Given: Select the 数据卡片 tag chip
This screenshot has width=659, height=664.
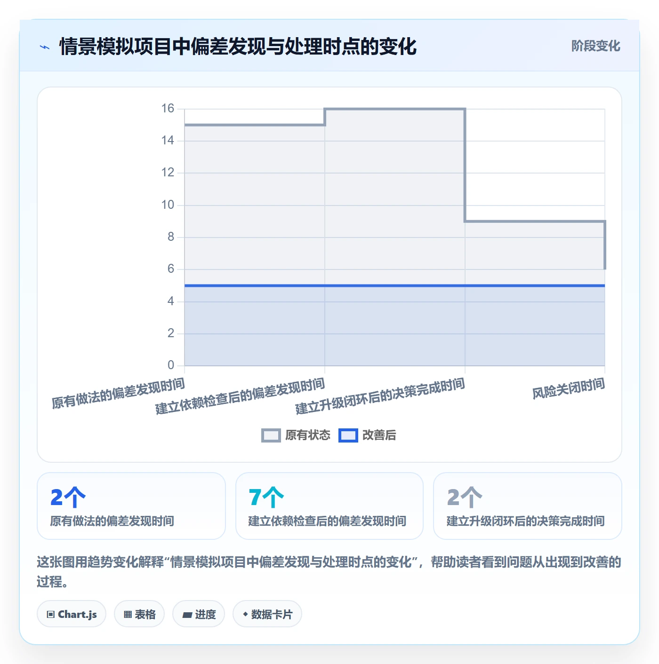Looking at the screenshot, I should coord(267,614).
